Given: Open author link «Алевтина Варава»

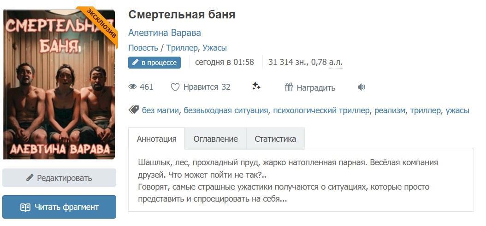Looking at the screenshot, I should point(165,33).
